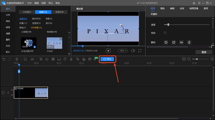215x120 pixels.
Task: Open the duration clock tool
Action: point(65,59)
